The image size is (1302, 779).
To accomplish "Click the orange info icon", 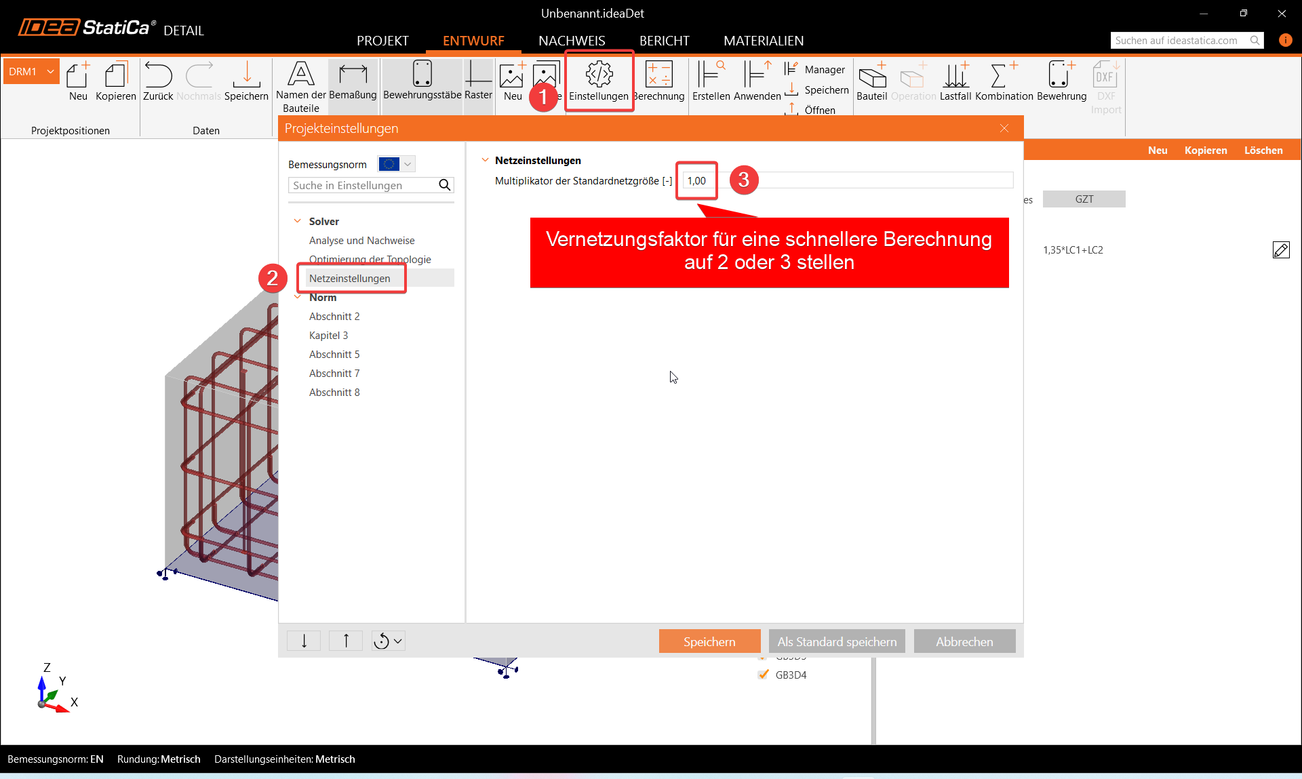I will (1285, 40).
